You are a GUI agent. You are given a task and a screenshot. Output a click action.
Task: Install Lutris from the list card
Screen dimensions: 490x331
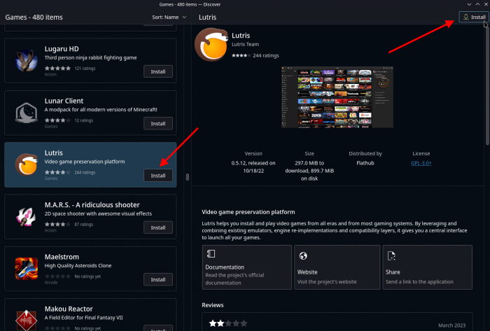(158, 176)
